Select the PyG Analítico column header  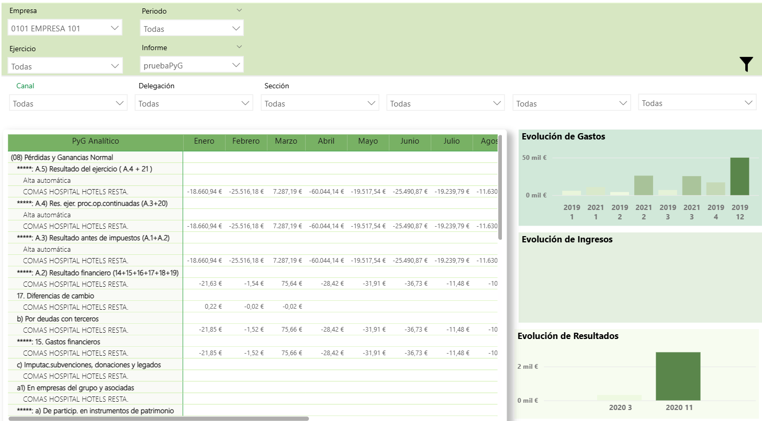95,141
